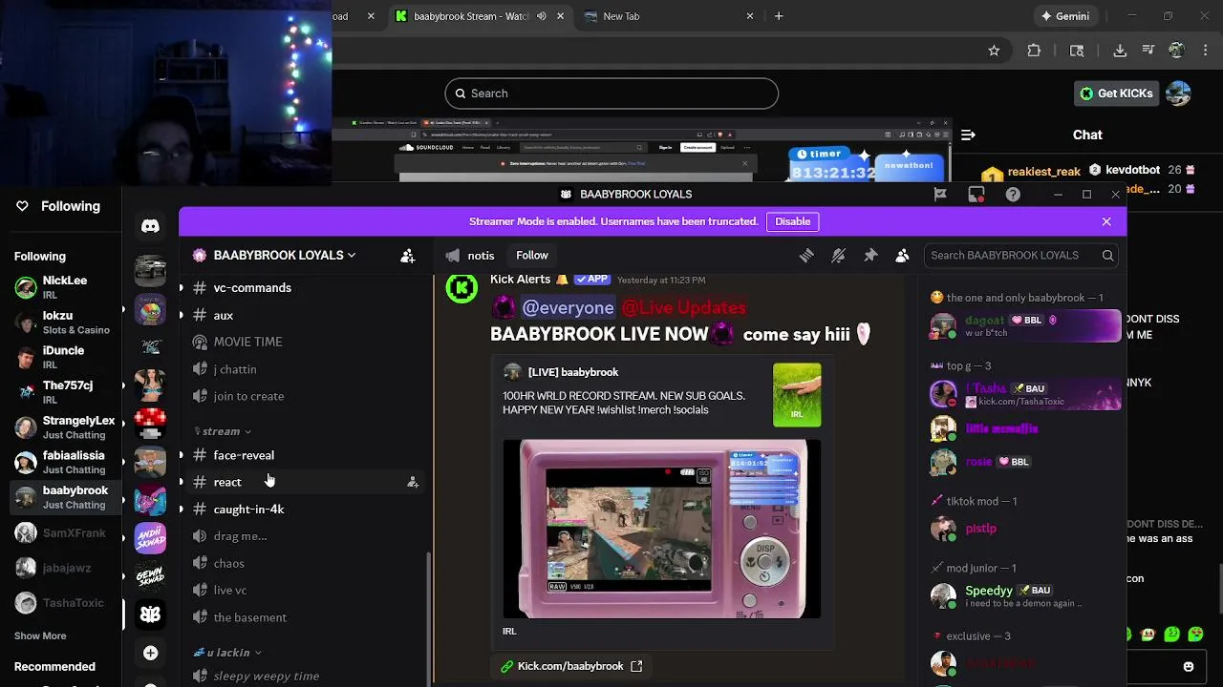
Task: Open the threads icon in channel header
Action: [x=806, y=256]
